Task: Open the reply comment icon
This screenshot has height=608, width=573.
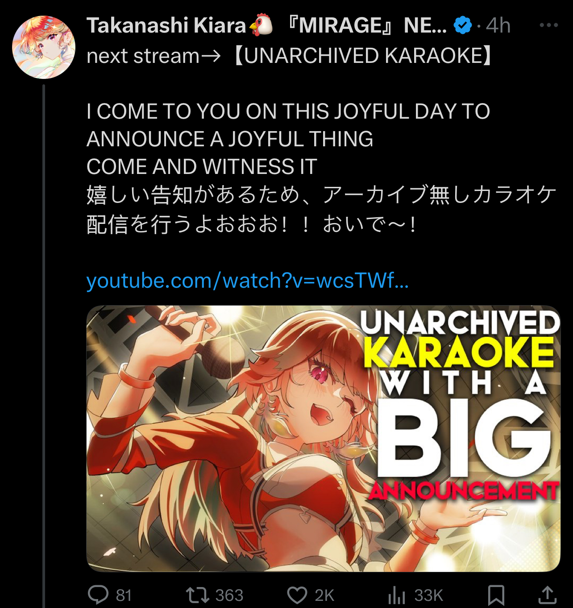Action: [98, 595]
